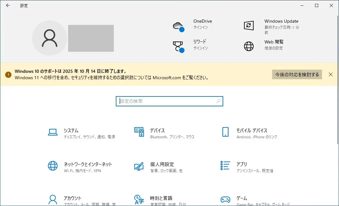Screen dimensions: 339x206
Task: Click the '背景、ロック画面、色' description
Action: [166, 171]
